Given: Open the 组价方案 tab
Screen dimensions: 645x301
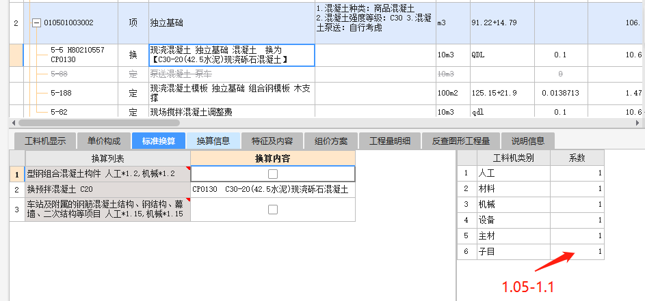Looking at the screenshot, I should (x=331, y=141).
